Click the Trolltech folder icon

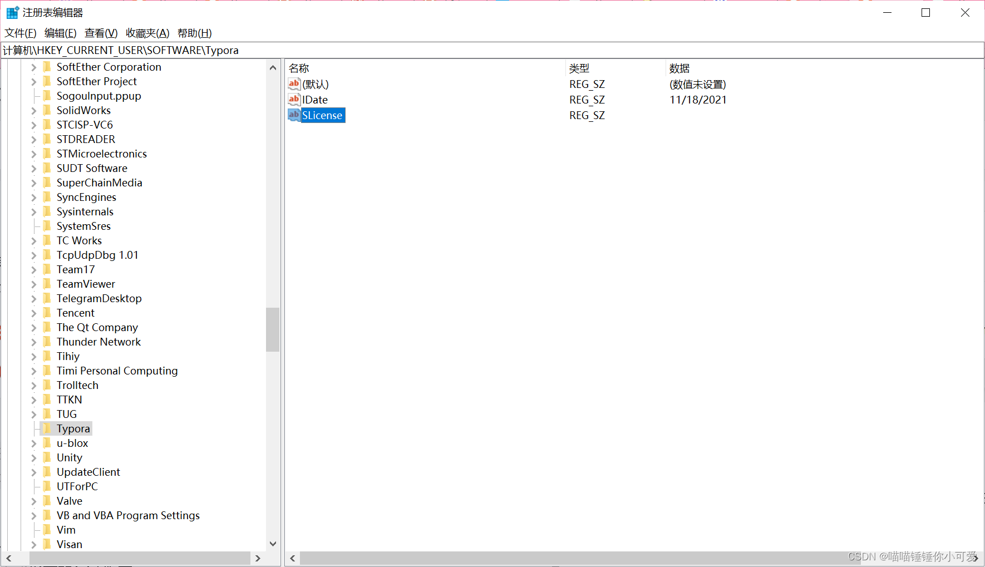point(47,384)
